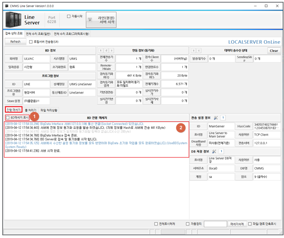Click the play icon on 서버 시작 button
This screenshot has width=284, height=238.
[90, 20]
